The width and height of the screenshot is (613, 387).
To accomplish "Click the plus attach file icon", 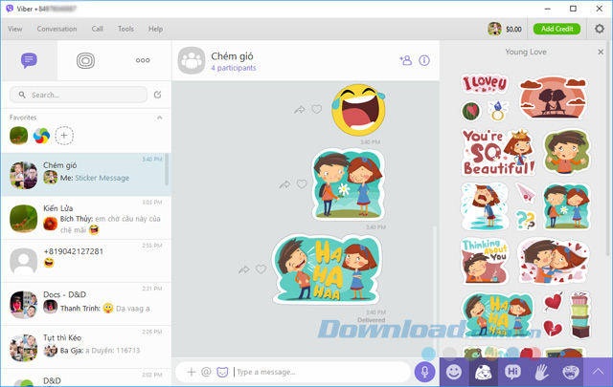I will (x=192, y=372).
